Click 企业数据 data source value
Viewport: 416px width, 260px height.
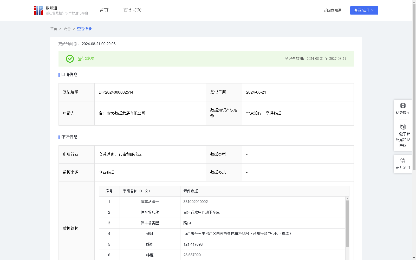tap(106, 172)
